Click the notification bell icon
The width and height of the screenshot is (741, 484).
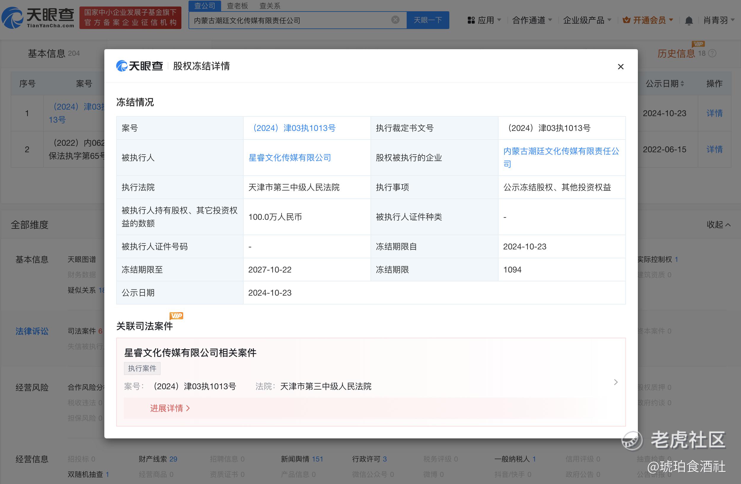coord(689,20)
